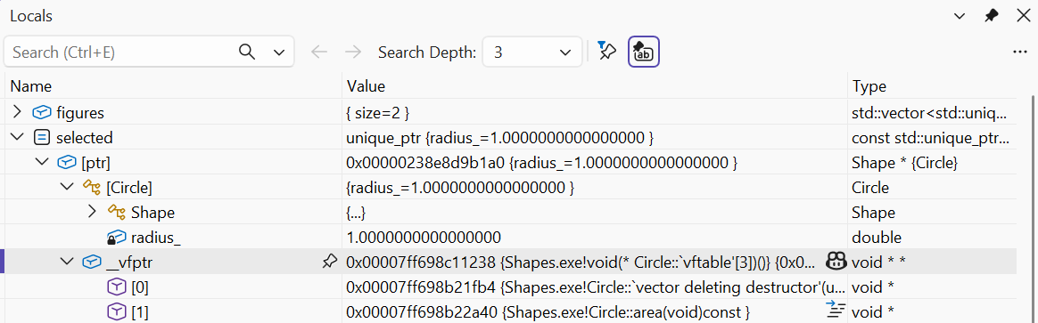Open the Search Depth dropdown

(x=532, y=52)
